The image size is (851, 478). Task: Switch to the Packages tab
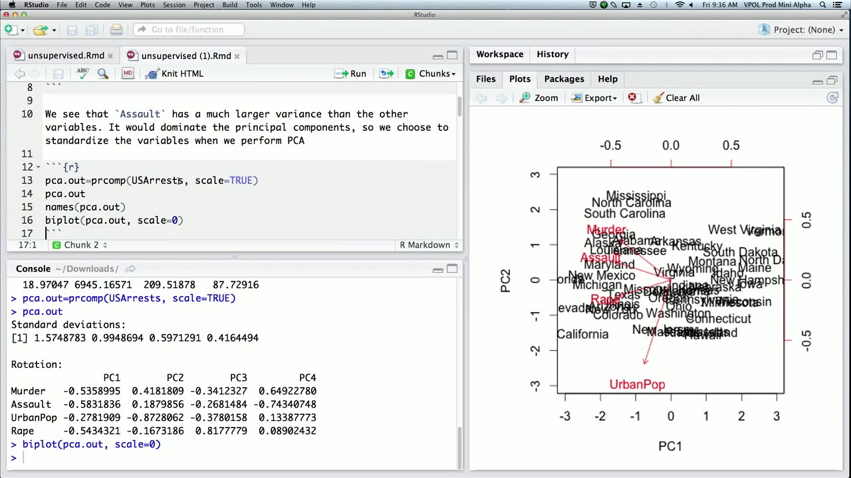(x=564, y=79)
